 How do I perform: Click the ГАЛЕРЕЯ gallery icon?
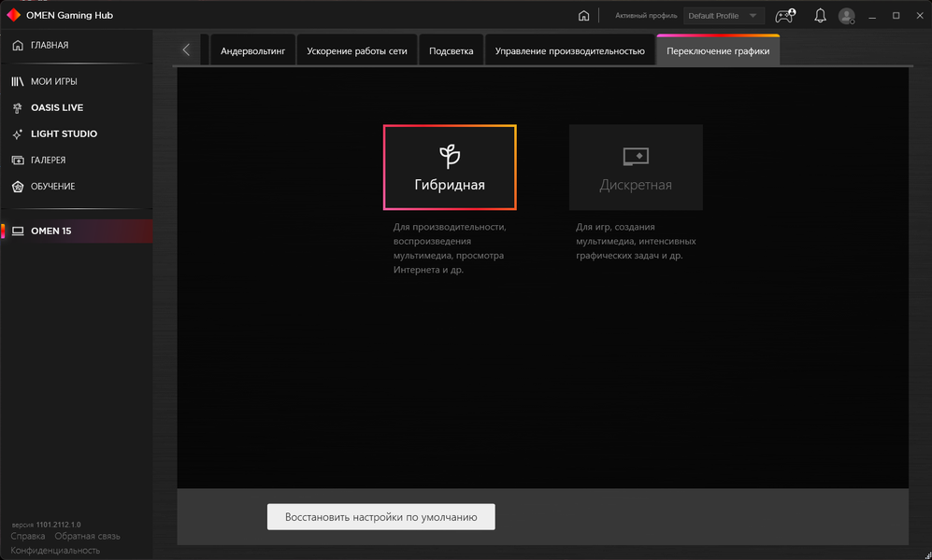18,161
